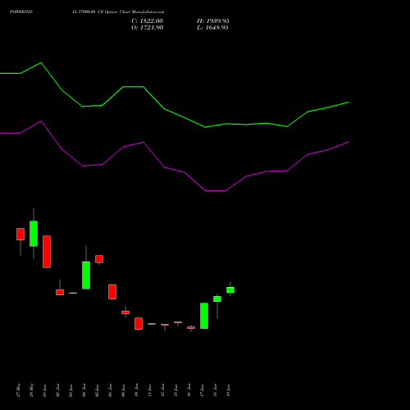Click the 17 Jun date label
The width and height of the screenshot is (410, 410).
click(203, 390)
